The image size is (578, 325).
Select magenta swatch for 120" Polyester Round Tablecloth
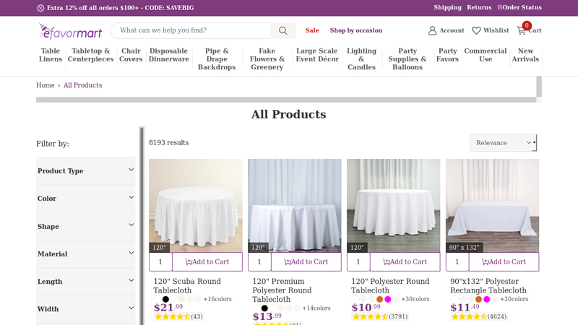pos(388,299)
